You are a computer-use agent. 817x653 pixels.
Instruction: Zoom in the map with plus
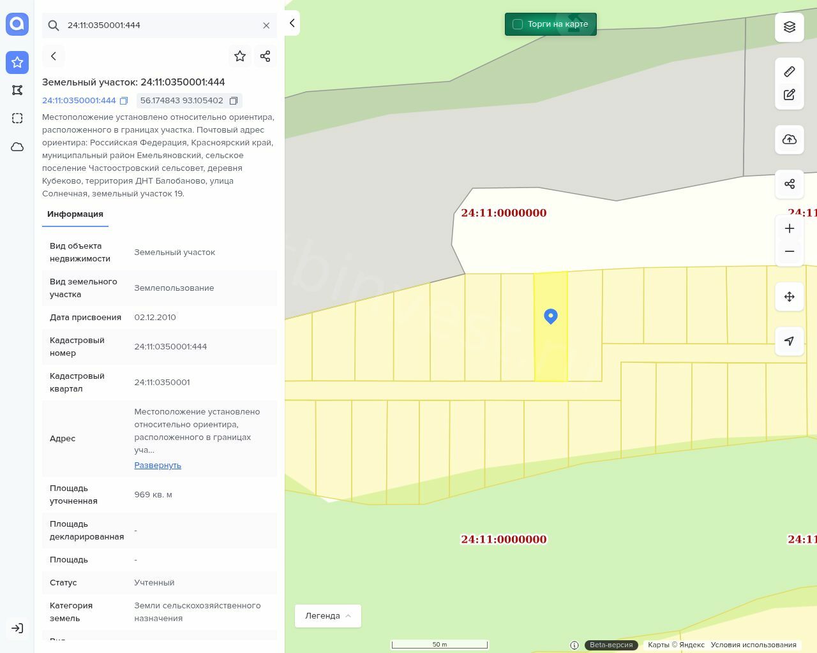click(x=790, y=229)
